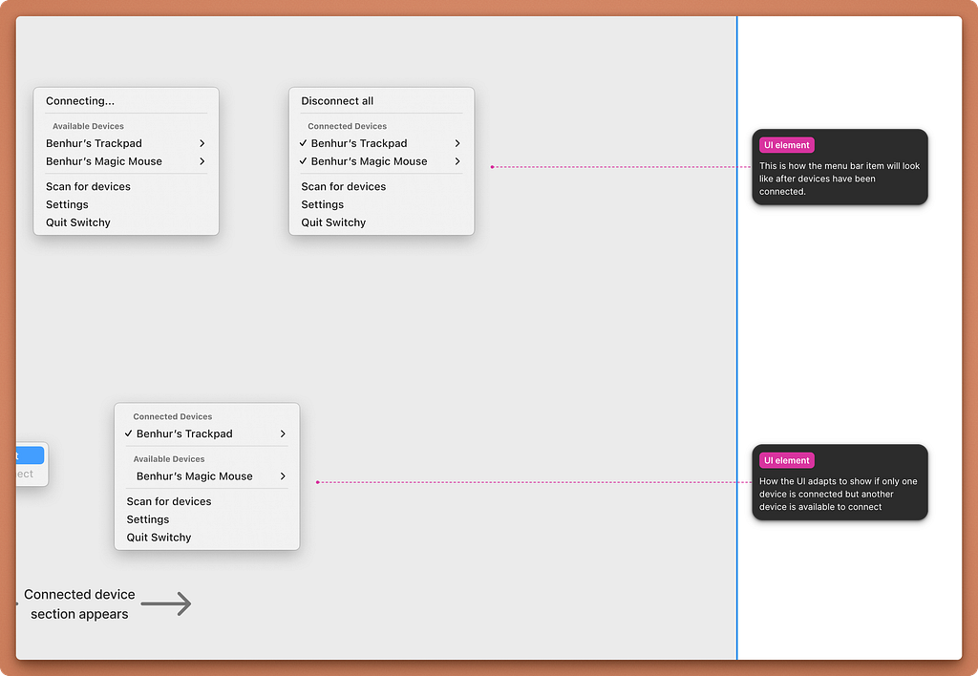Expand Benhur's Trackpad chevron in the bottom menu
The width and height of the screenshot is (978, 676).
[x=283, y=434]
